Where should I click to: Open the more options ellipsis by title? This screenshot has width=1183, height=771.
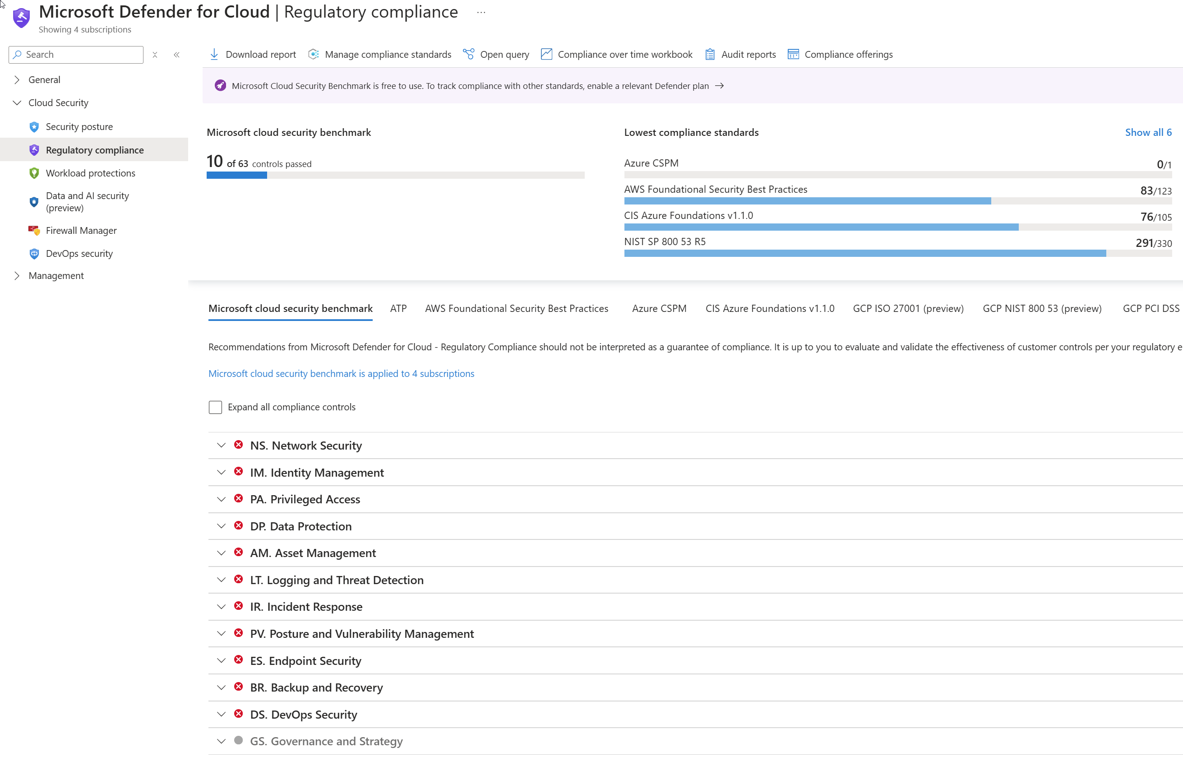click(481, 13)
